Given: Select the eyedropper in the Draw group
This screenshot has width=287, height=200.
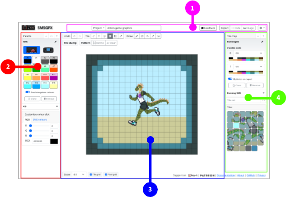Looking at the screenshot, I should pos(153,36).
